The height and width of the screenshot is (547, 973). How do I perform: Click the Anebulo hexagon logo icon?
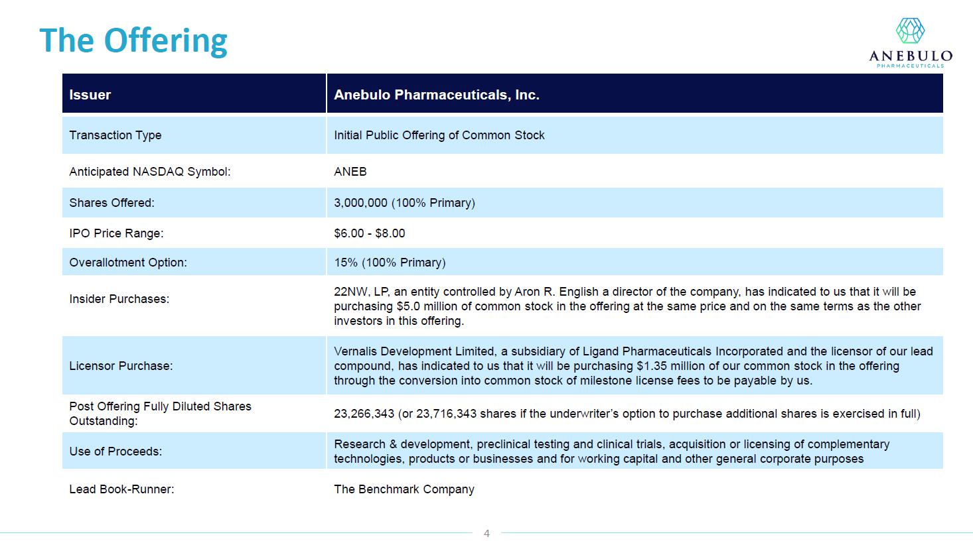tap(910, 30)
